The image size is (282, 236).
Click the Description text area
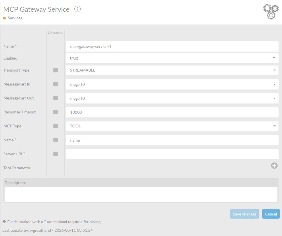click(x=141, y=194)
